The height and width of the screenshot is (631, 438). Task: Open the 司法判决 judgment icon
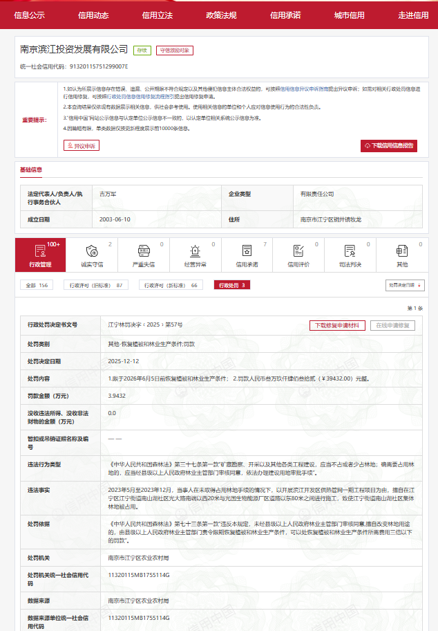pyautogui.click(x=350, y=255)
